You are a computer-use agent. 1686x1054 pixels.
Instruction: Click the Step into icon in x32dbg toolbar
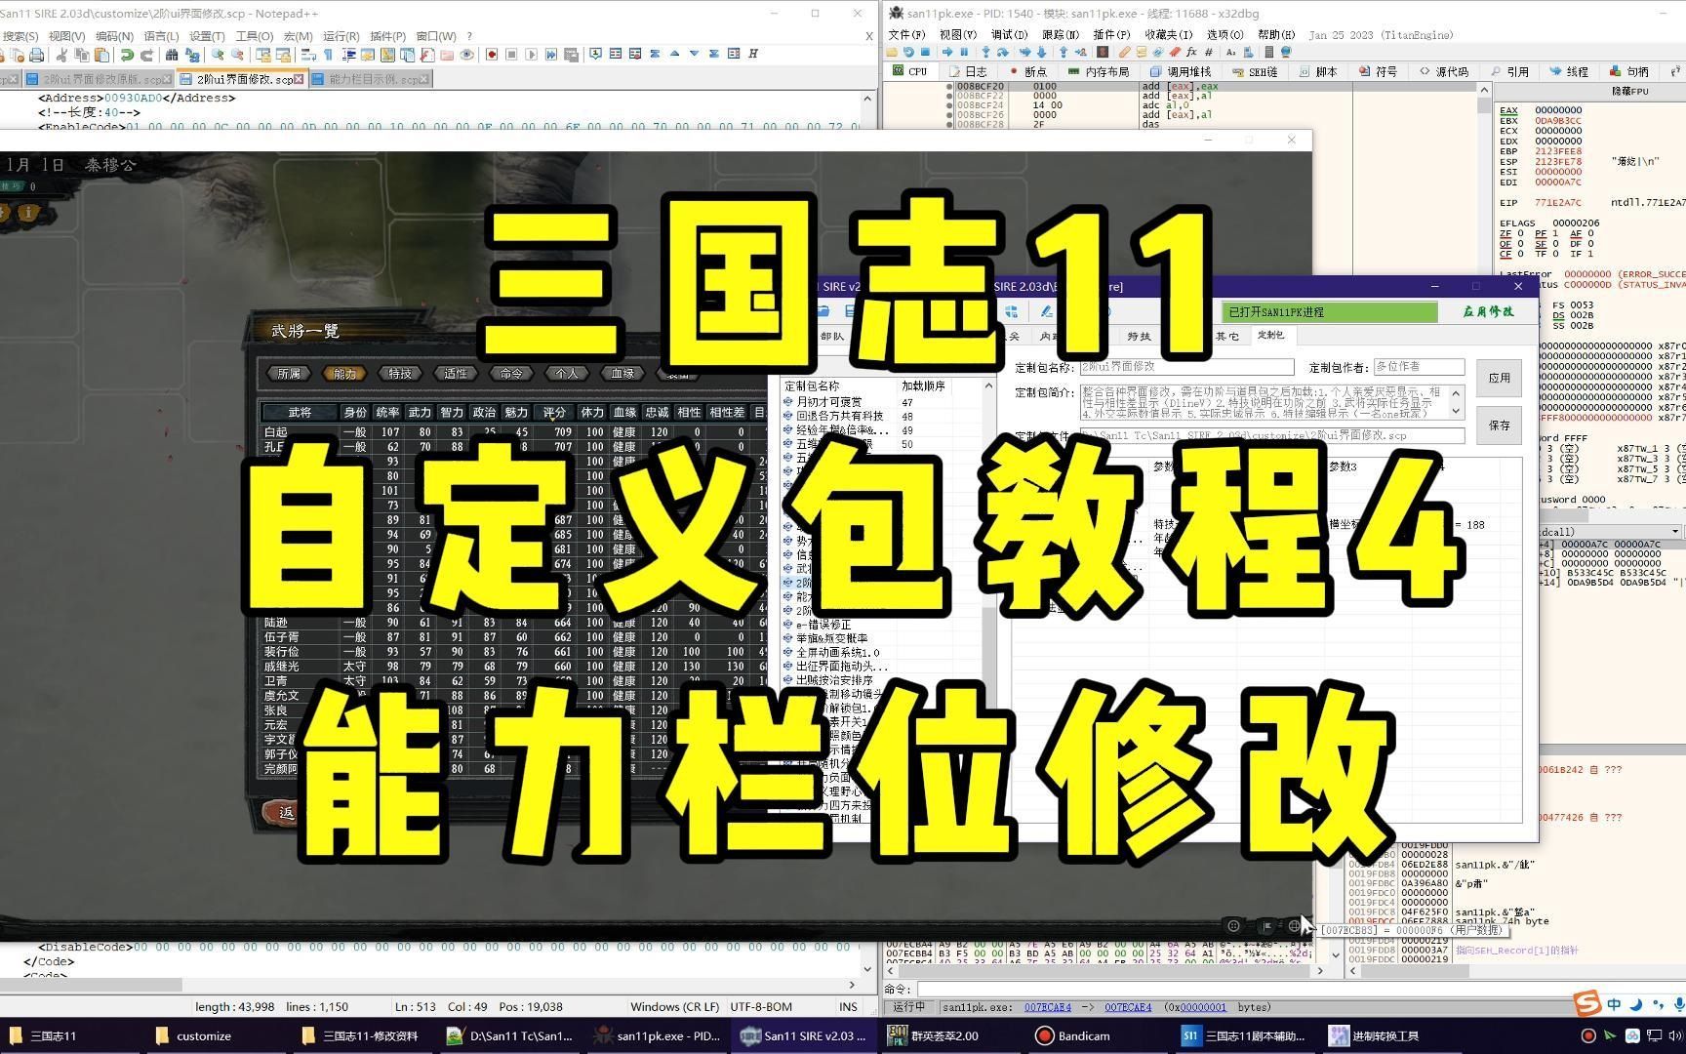(x=985, y=52)
